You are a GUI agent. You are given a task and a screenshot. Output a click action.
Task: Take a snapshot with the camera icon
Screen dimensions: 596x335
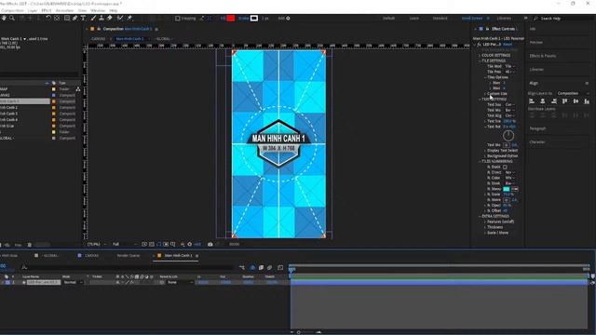(210, 244)
